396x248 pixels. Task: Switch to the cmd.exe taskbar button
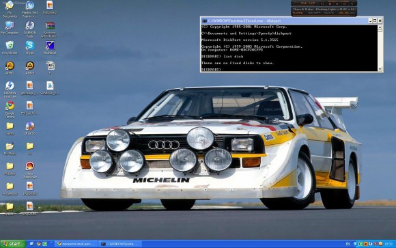[x=120, y=244]
